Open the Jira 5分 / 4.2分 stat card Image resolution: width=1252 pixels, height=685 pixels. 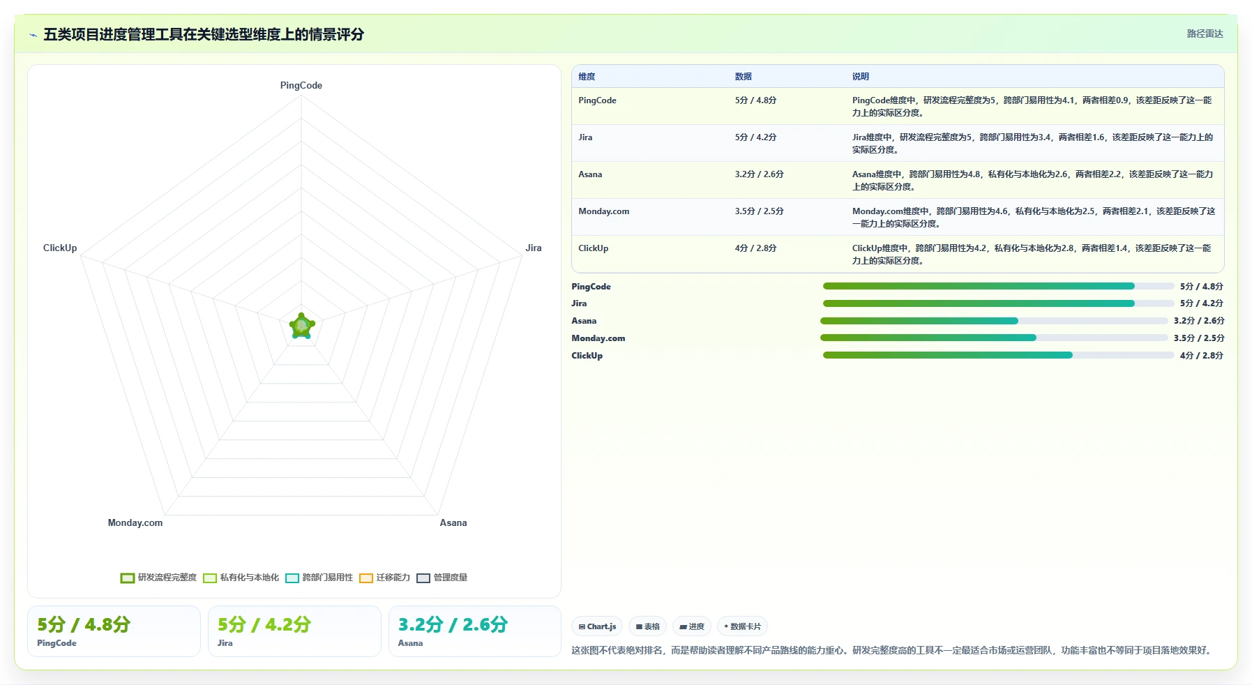(294, 631)
